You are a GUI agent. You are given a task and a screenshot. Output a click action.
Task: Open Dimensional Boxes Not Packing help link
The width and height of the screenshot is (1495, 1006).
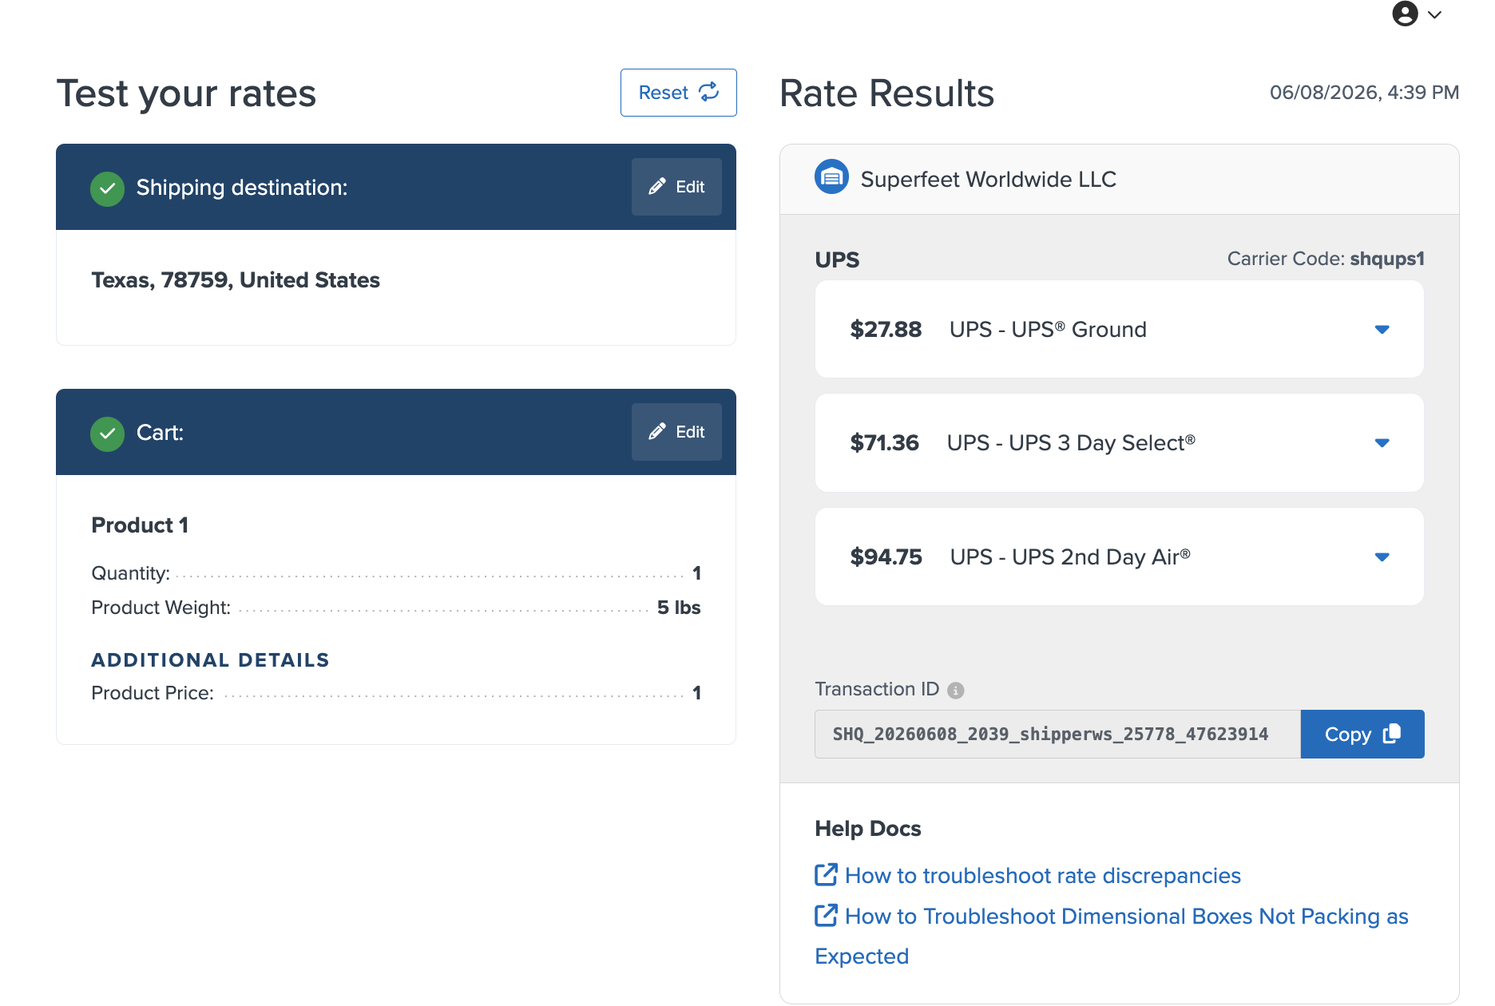(1112, 936)
